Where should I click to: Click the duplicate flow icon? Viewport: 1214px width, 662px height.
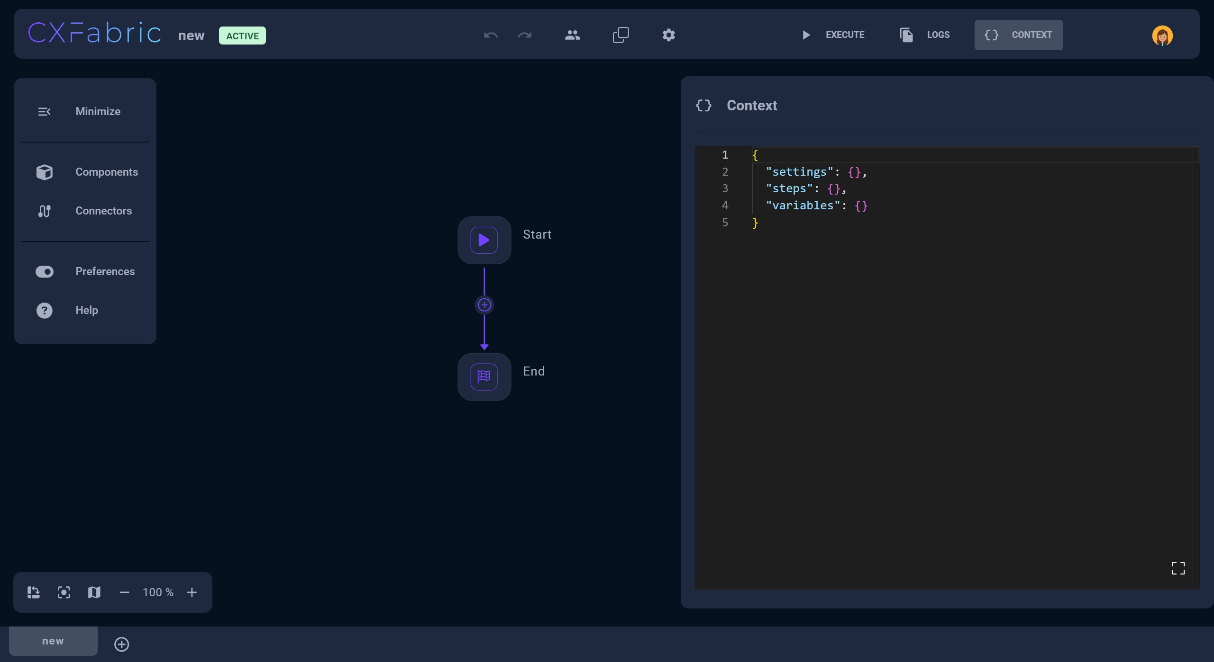[x=621, y=35]
